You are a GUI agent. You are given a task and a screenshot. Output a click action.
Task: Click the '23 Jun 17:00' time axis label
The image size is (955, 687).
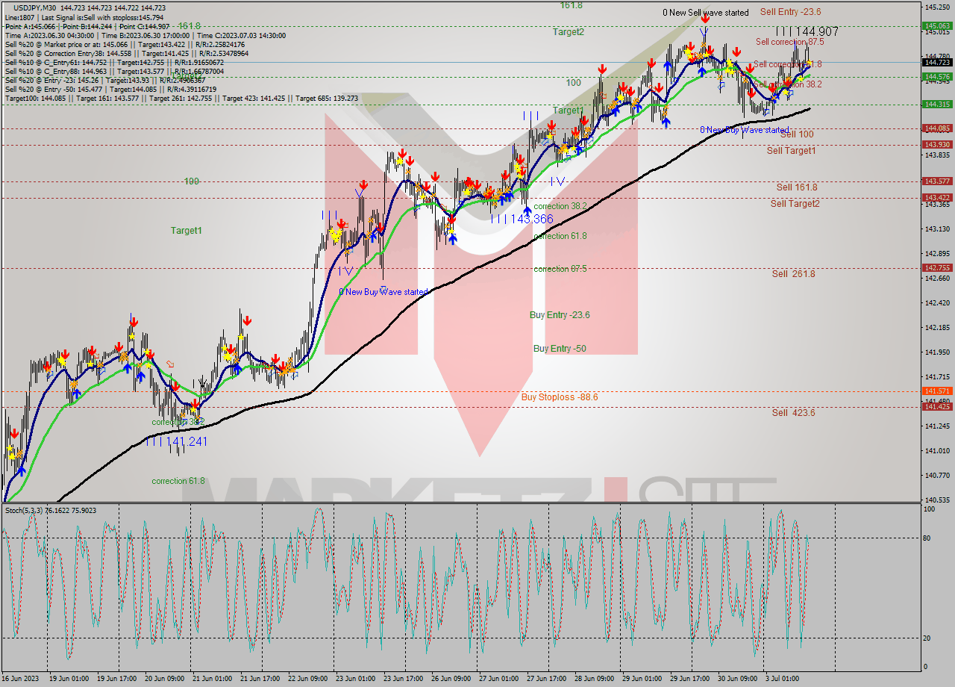(x=403, y=679)
